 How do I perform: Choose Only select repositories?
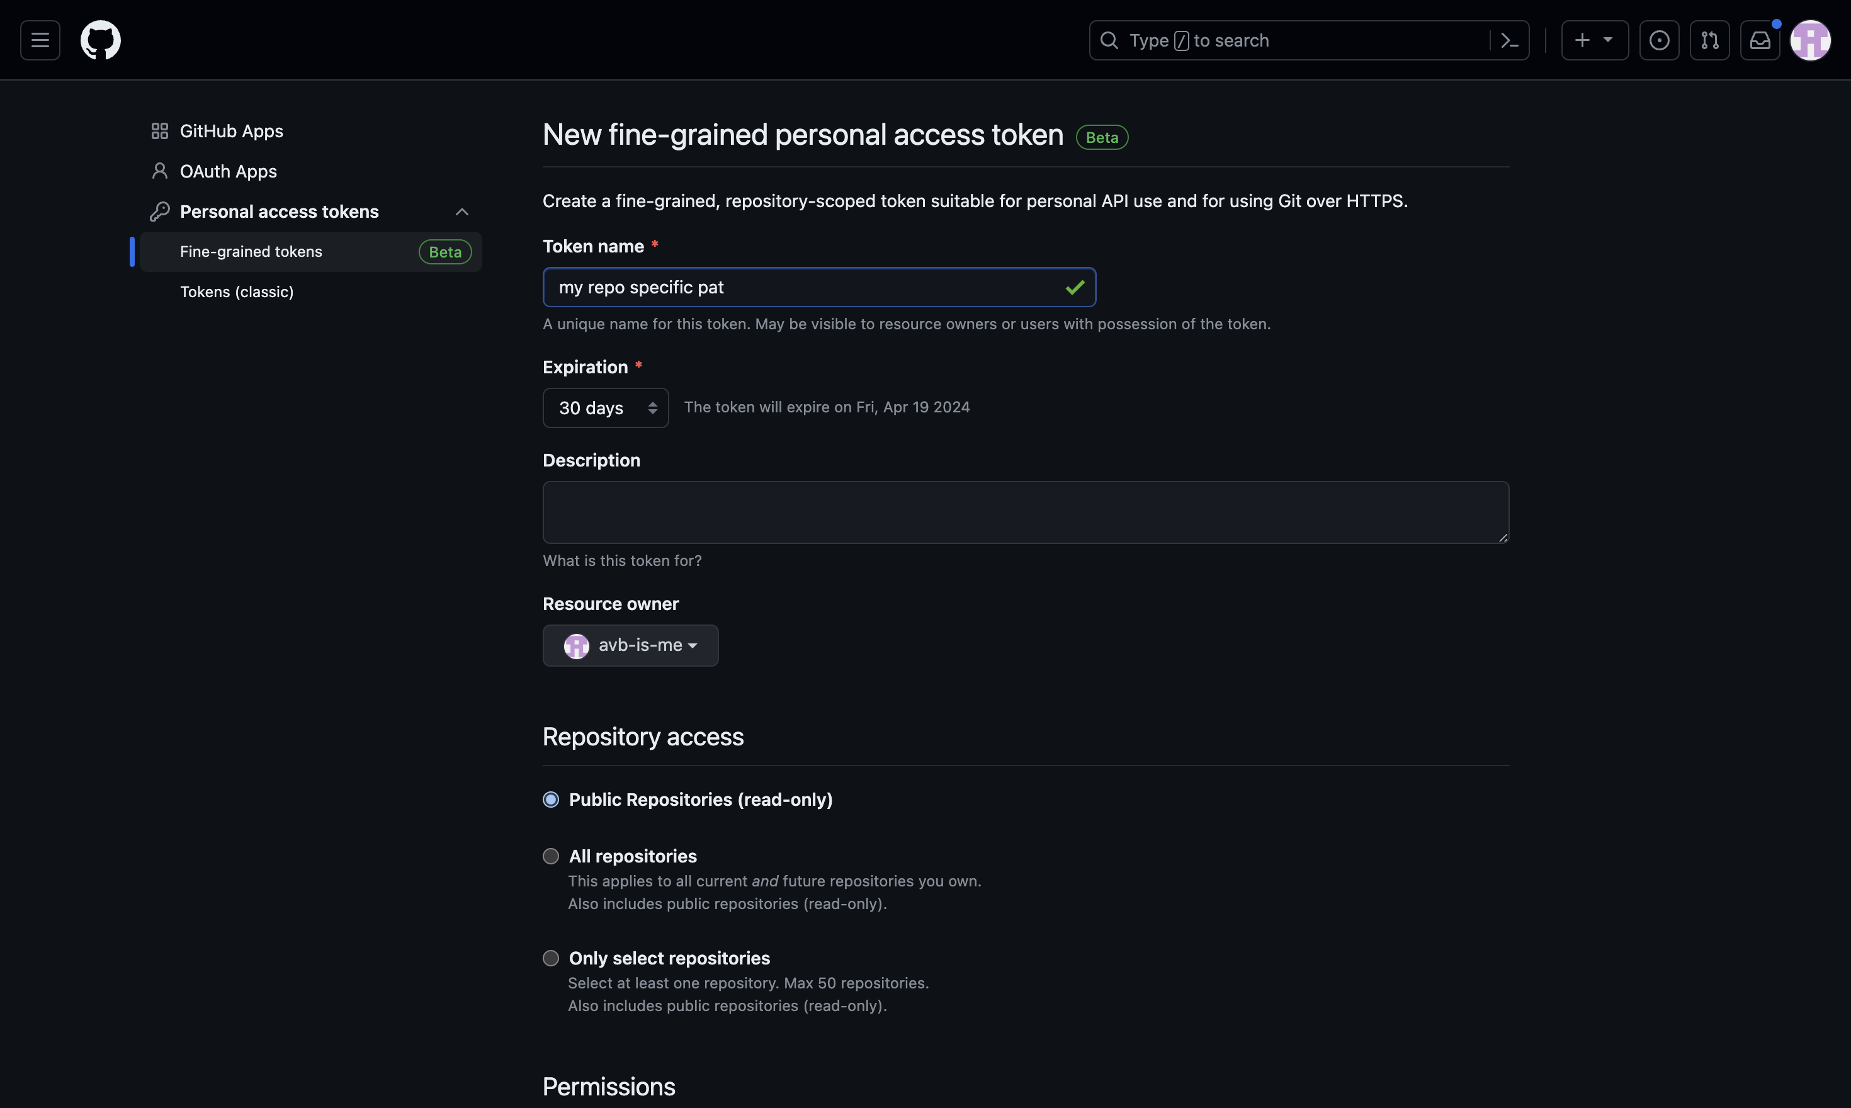pos(552,957)
